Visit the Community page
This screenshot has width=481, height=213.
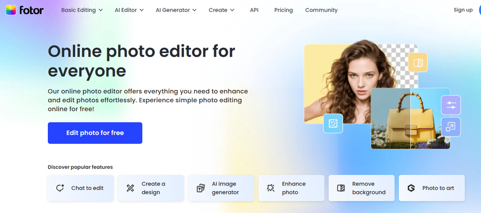pos(321,10)
